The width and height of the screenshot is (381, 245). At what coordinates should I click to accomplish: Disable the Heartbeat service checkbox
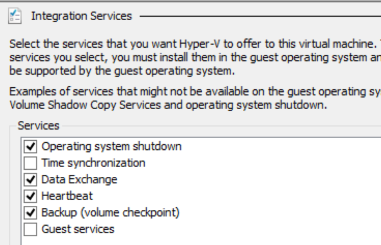30,196
